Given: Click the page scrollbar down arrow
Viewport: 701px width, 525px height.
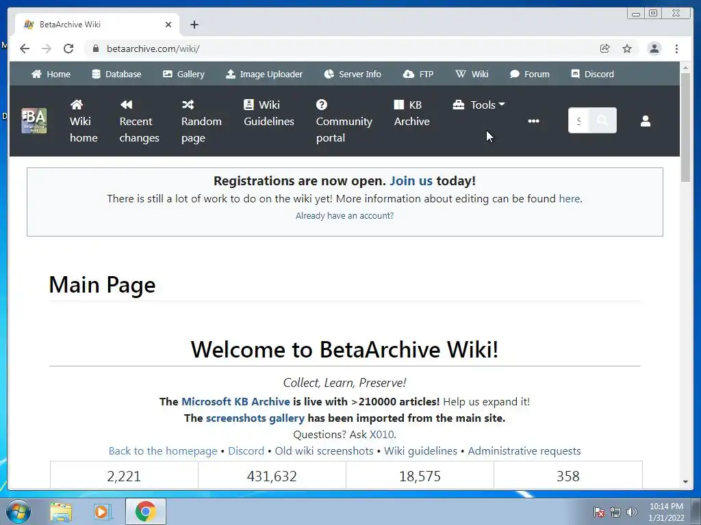Looking at the screenshot, I should click(x=685, y=482).
